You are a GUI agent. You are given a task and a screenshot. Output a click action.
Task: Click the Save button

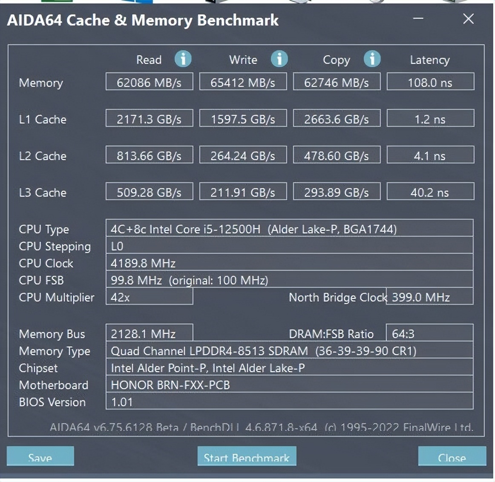coord(40,457)
